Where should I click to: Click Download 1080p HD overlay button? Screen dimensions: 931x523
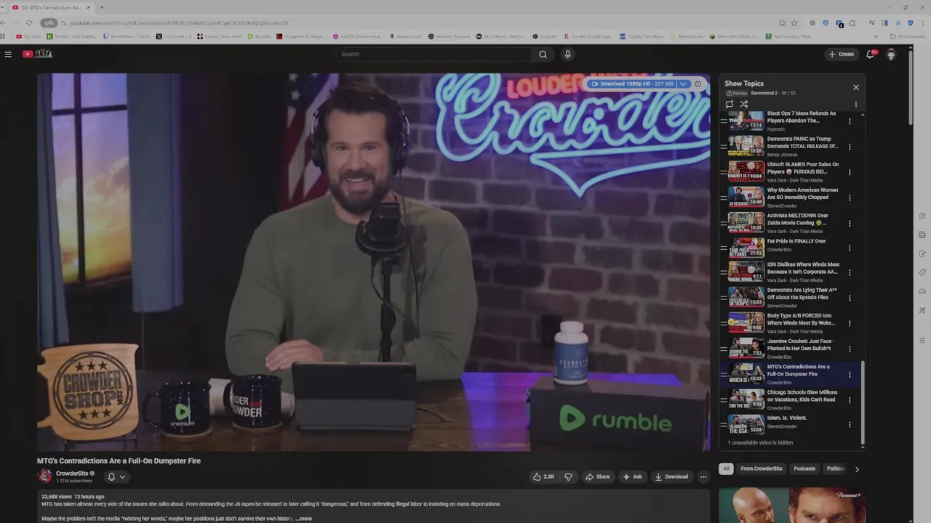tap(632, 84)
